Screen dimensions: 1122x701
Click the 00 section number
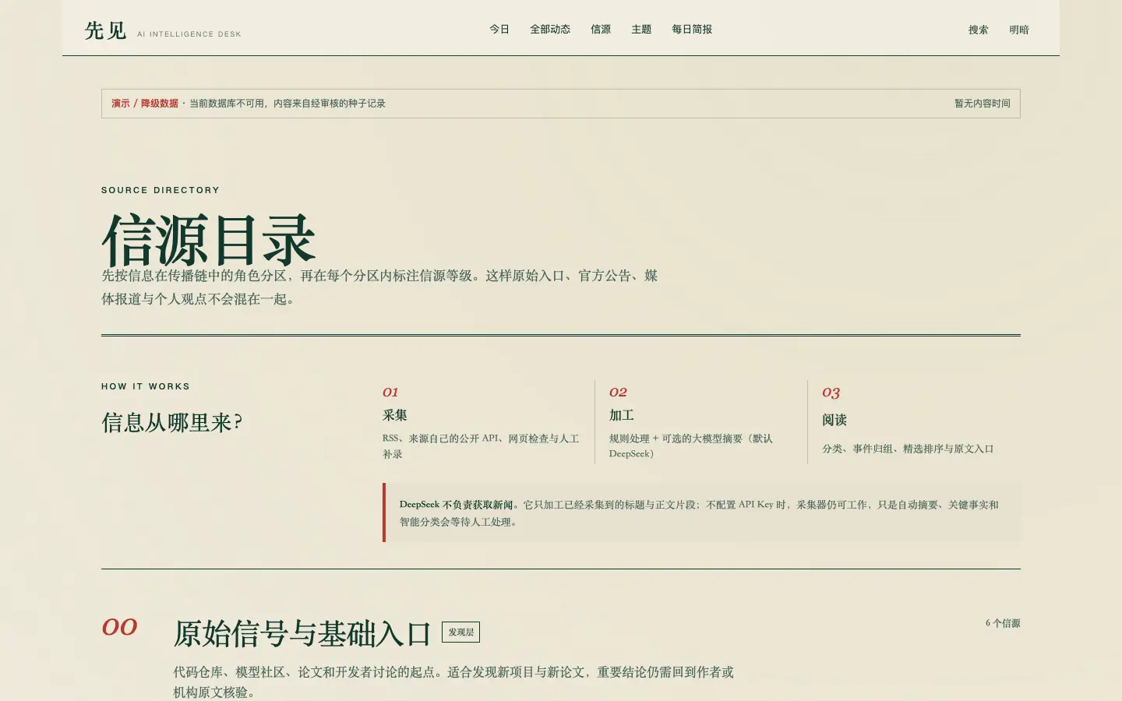tap(120, 627)
